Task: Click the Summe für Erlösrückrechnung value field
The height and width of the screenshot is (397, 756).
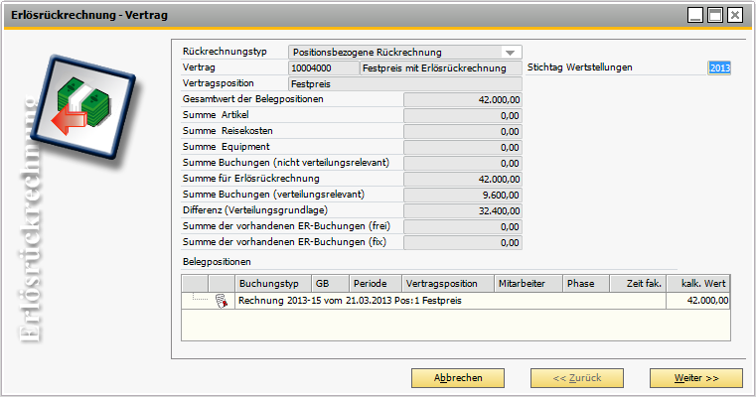Action: coord(463,180)
